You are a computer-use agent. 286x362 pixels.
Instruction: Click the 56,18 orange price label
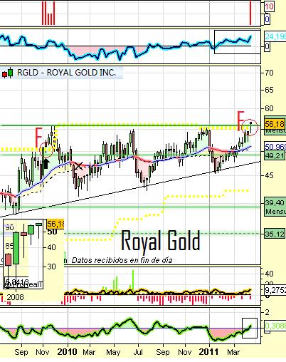pos(275,124)
